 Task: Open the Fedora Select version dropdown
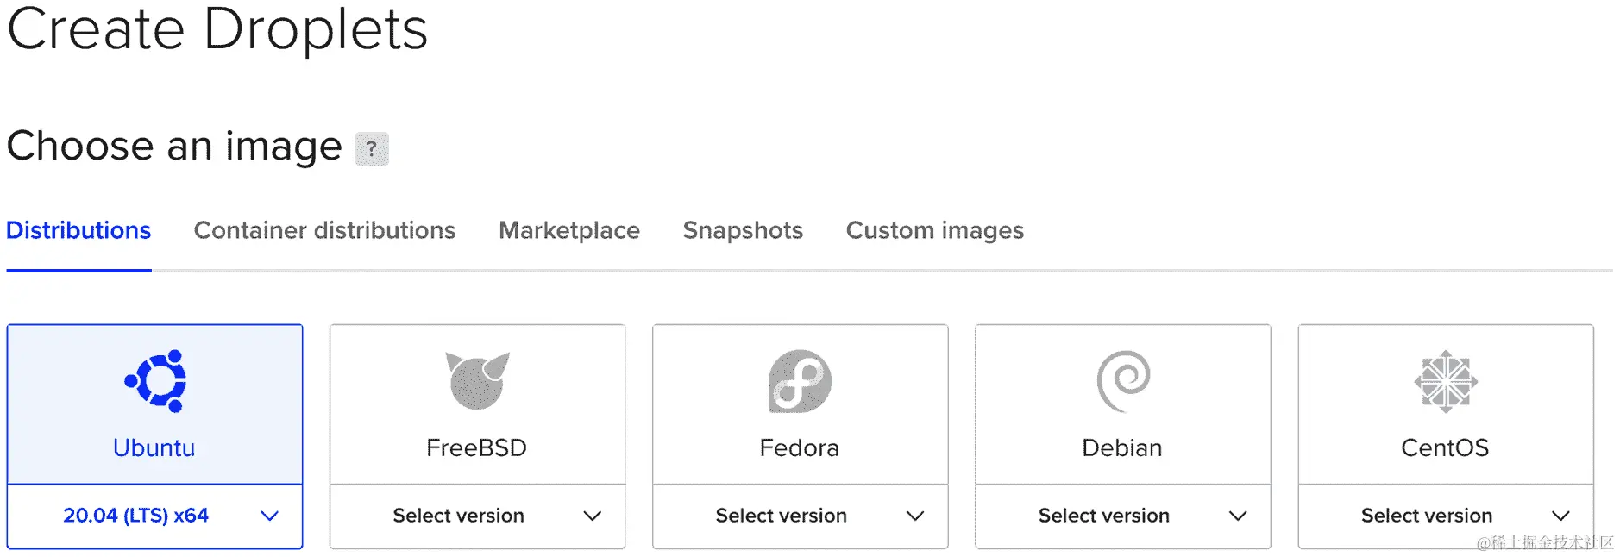click(800, 516)
